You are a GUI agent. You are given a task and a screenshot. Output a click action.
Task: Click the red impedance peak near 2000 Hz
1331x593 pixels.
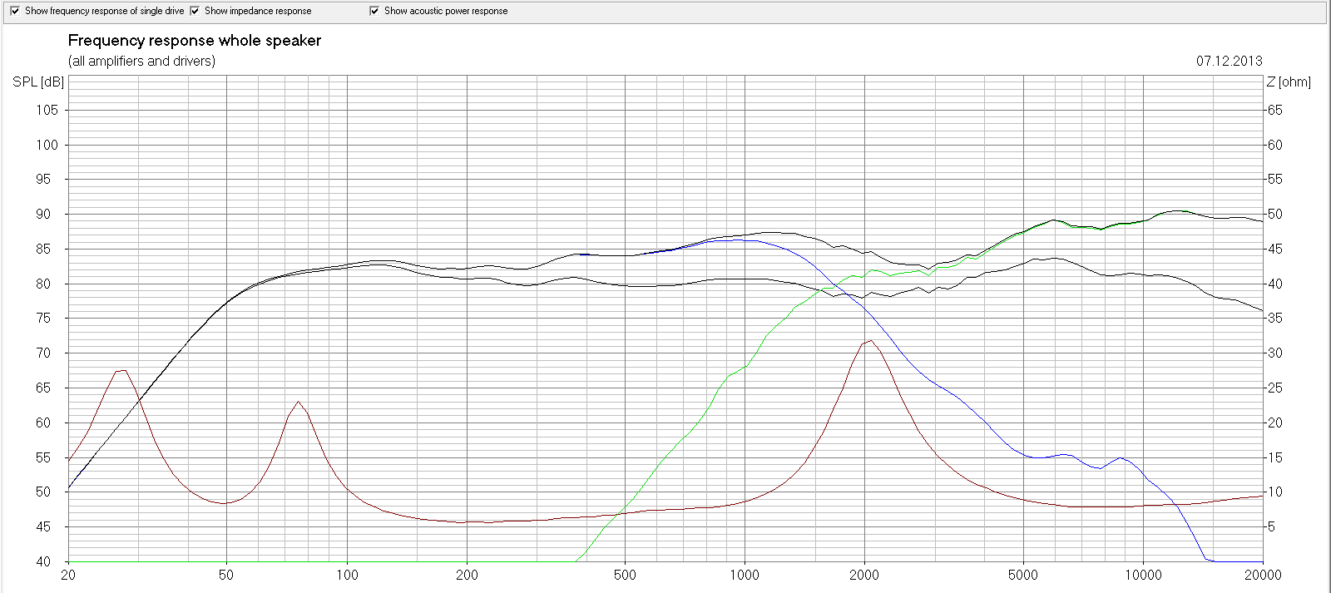click(869, 341)
